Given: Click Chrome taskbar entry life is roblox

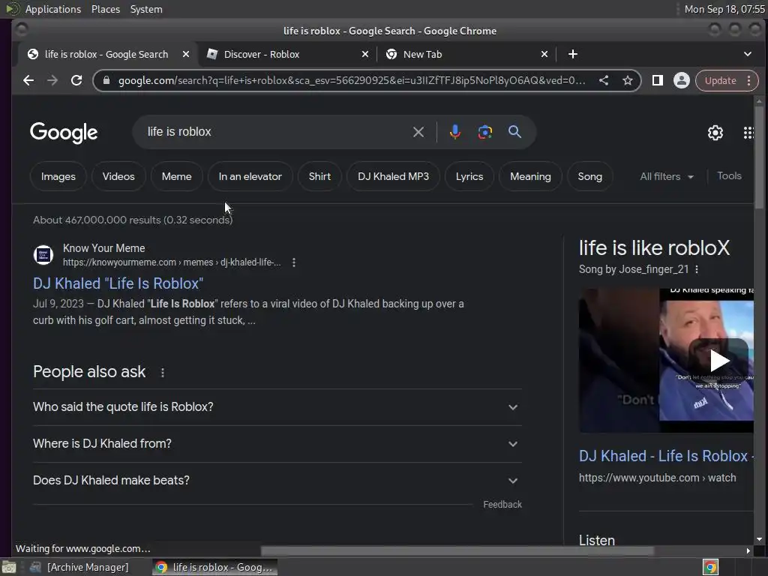Looking at the screenshot, I should (214, 567).
